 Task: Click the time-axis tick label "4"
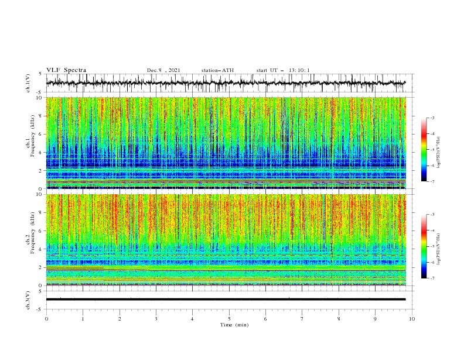pos(192,319)
